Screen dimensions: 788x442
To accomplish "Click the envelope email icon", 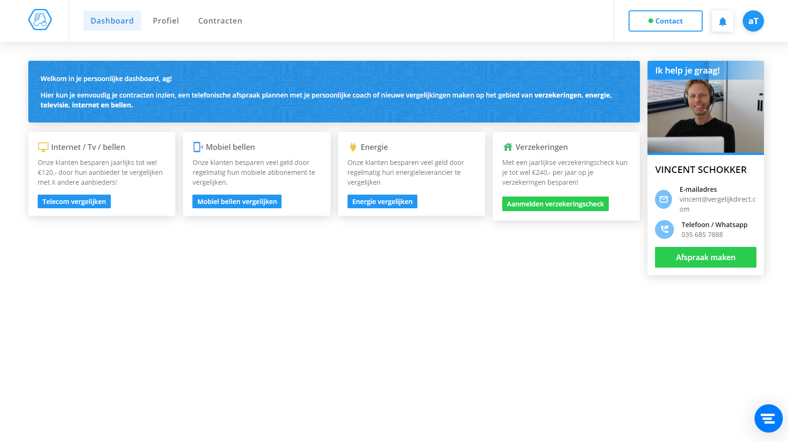I will (x=664, y=199).
